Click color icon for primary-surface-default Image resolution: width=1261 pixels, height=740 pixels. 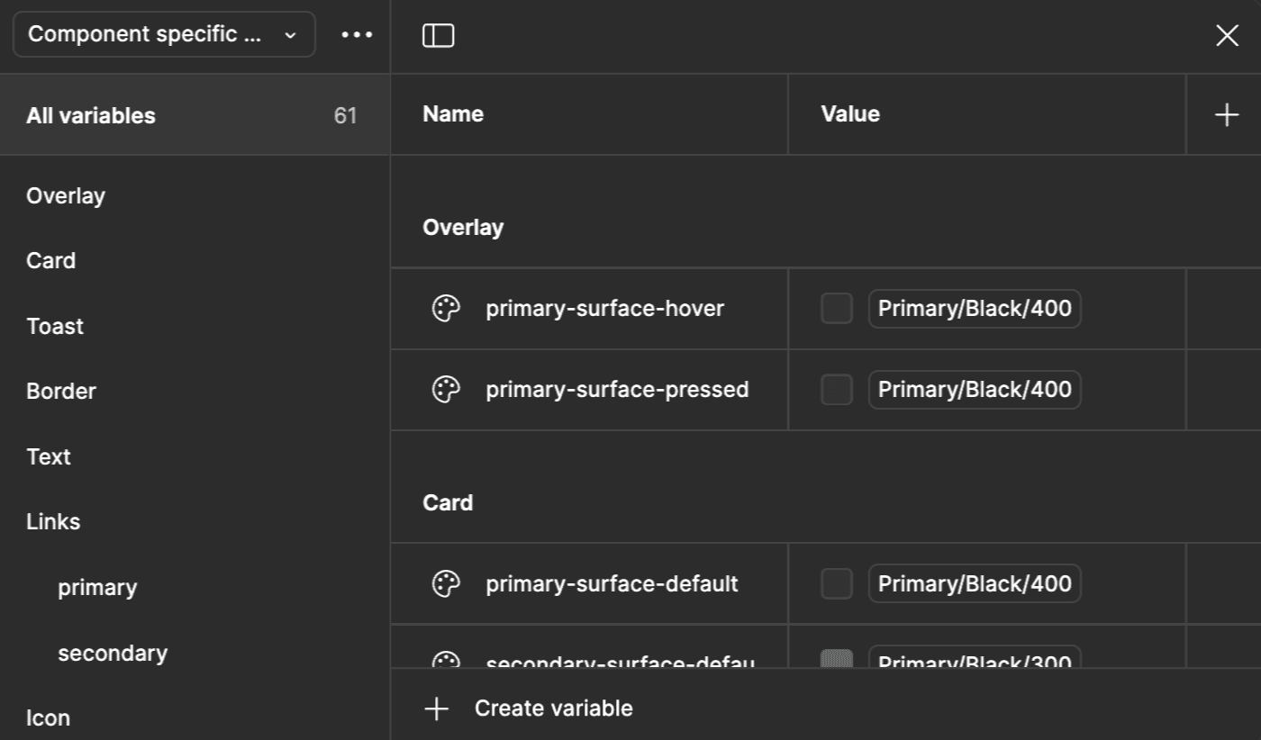pyautogui.click(x=446, y=583)
